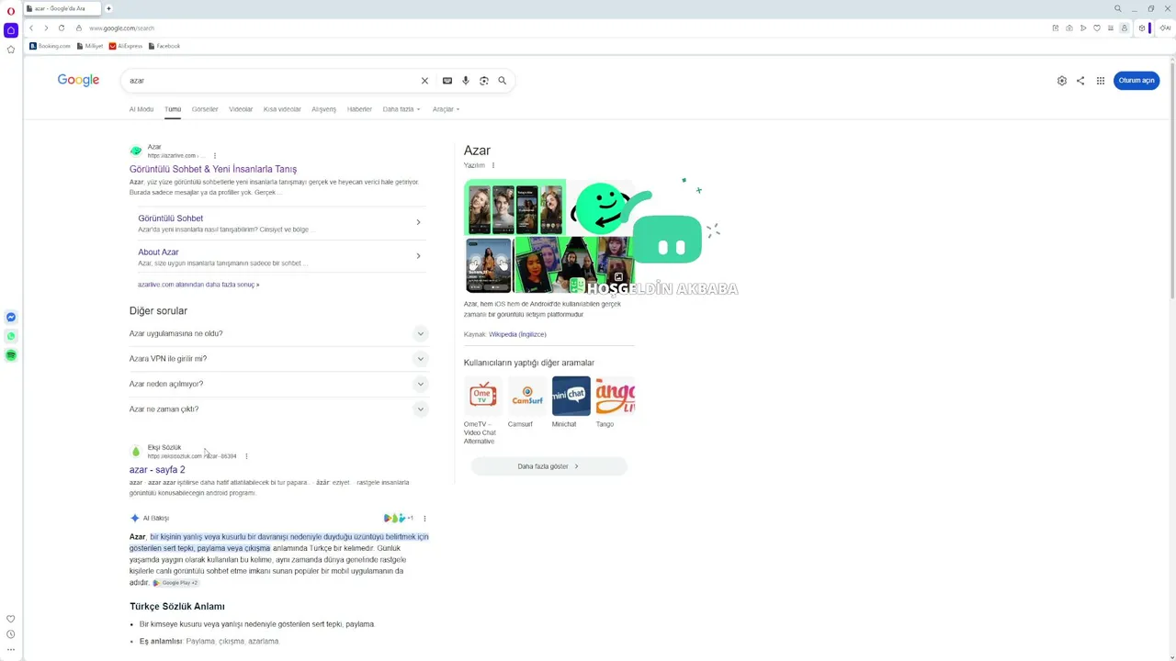Viewport: 1176px width, 661px height.
Task: Open the Wikipedia (İngilizce) source link
Action: pyautogui.click(x=517, y=334)
